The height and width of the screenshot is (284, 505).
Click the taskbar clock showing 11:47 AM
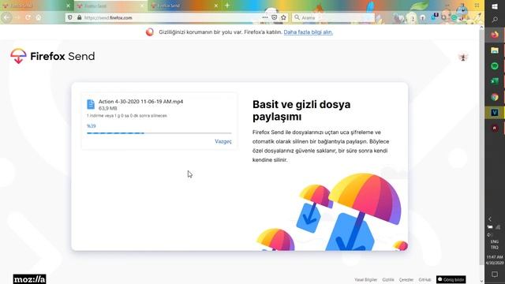point(495,260)
